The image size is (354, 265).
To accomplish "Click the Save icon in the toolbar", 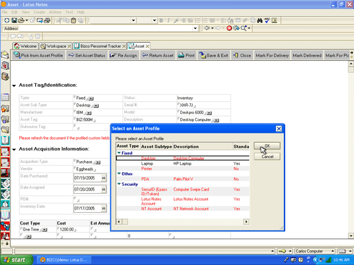I will [x=14, y=20].
